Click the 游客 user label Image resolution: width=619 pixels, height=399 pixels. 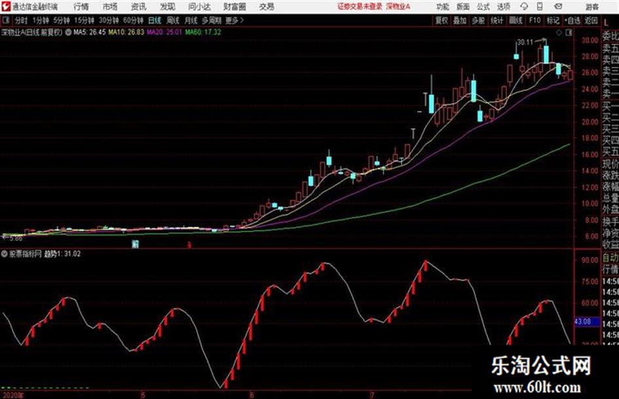(592, 7)
